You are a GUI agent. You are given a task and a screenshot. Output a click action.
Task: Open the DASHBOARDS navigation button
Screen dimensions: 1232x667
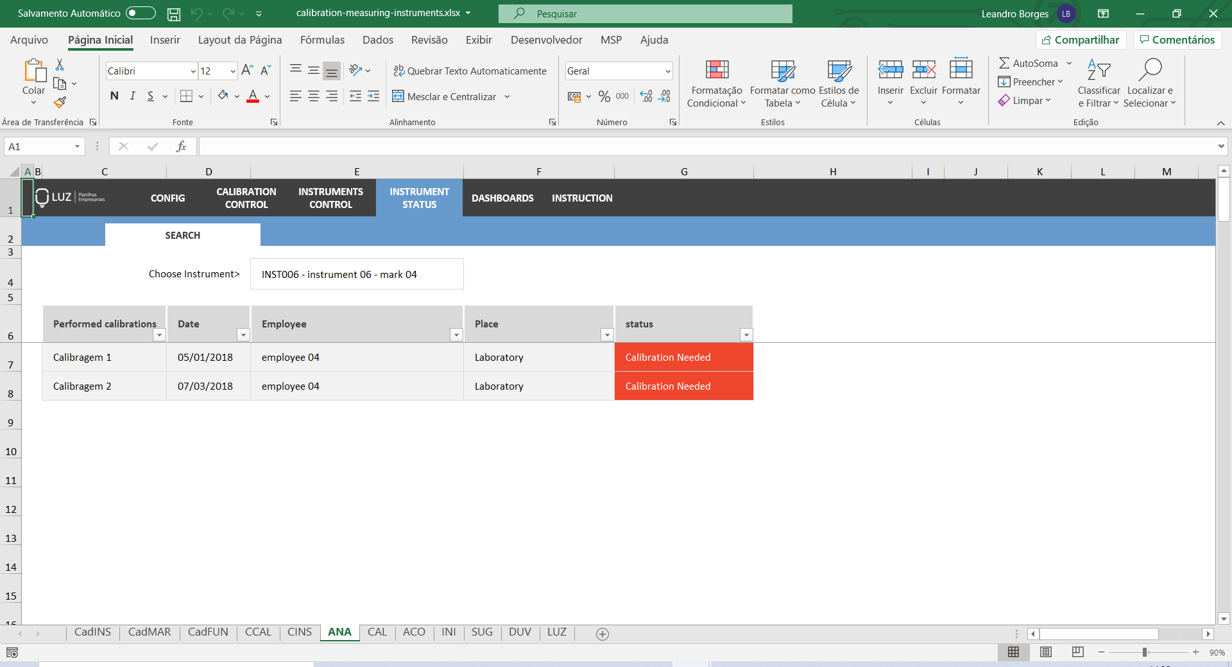point(502,198)
